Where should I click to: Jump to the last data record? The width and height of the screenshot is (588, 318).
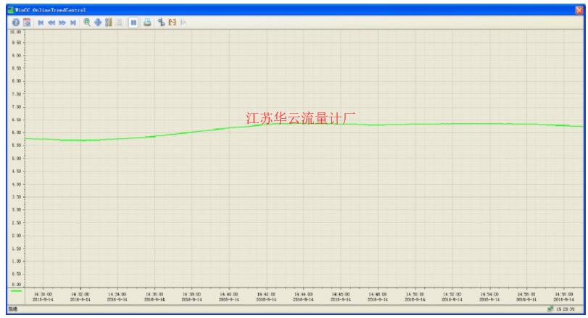(73, 23)
